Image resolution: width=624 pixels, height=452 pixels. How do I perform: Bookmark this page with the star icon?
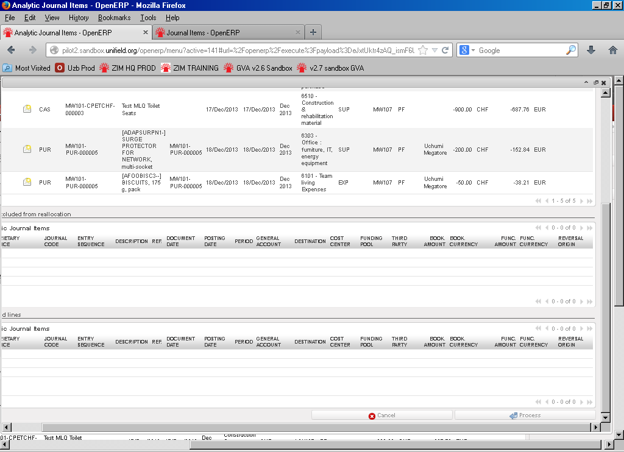[x=423, y=51]
